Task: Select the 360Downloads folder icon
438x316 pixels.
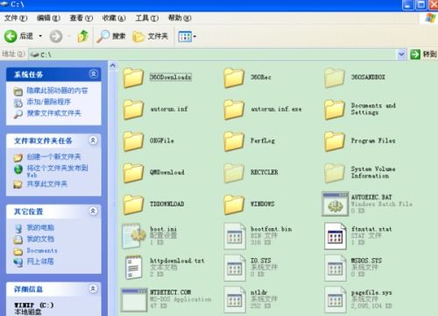Action: 133,77
